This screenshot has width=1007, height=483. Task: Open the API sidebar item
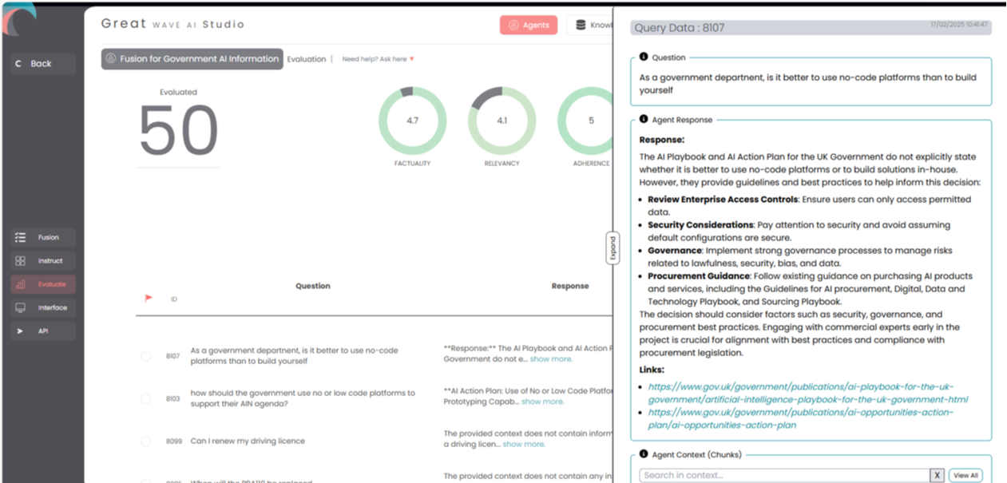point(43,331)
